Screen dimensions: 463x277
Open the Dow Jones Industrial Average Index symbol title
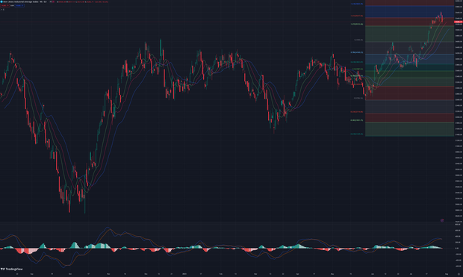tap(25, 1)
